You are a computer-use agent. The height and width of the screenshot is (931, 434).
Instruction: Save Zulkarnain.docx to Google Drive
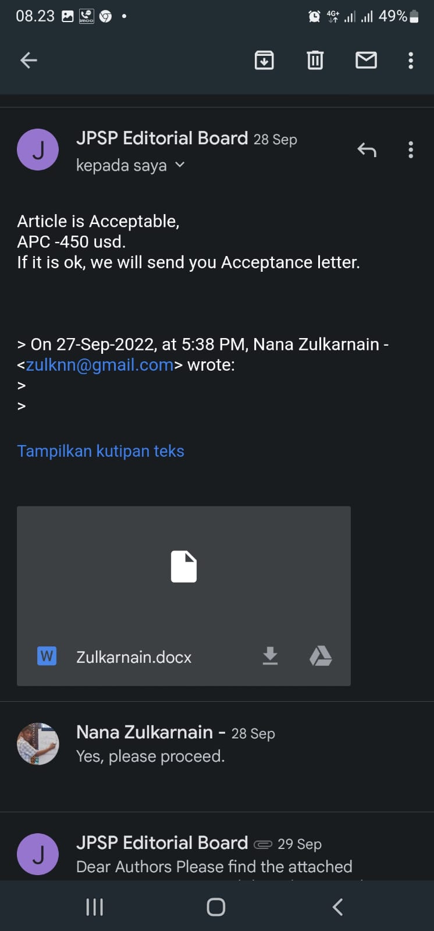[x=321, y=656]
